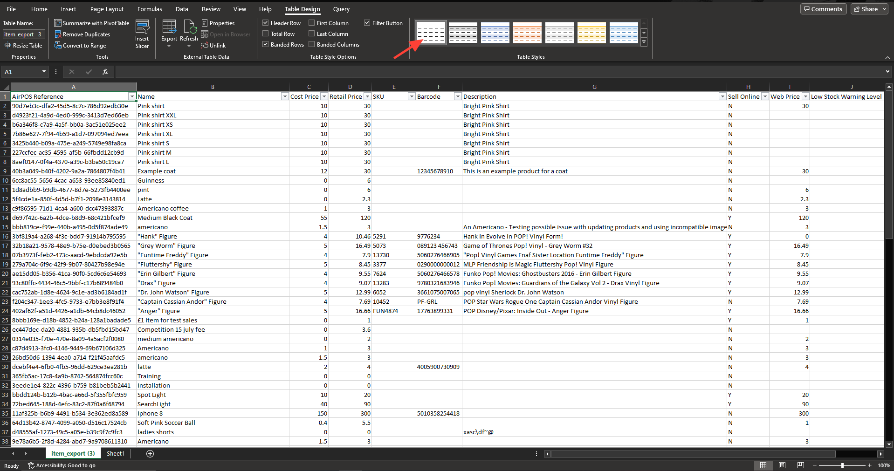Open AirPOS Reference filter dropdown
Screen dimensions: 894x471
pyautogui.click(x=132, y=96)
